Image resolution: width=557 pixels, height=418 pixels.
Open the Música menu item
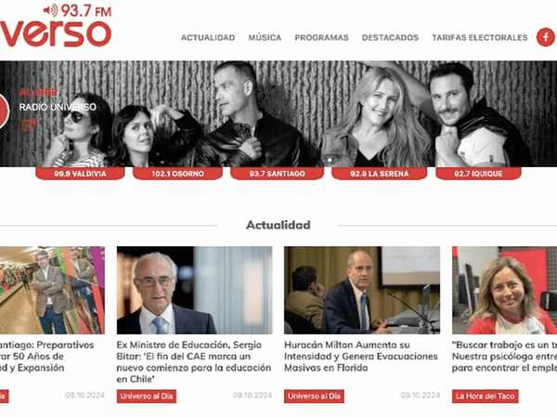[265, 37]
